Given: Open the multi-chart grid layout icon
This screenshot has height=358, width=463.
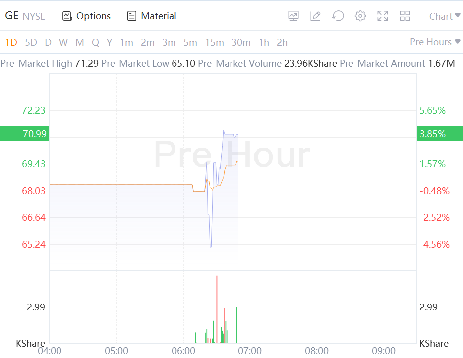Looking at the screenshot, I should point(405,16).
